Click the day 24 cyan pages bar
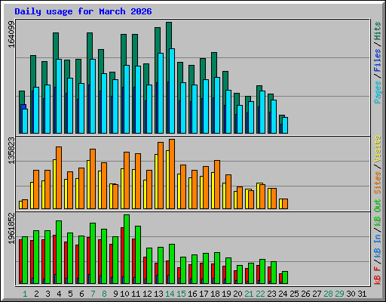 (285, 125)
